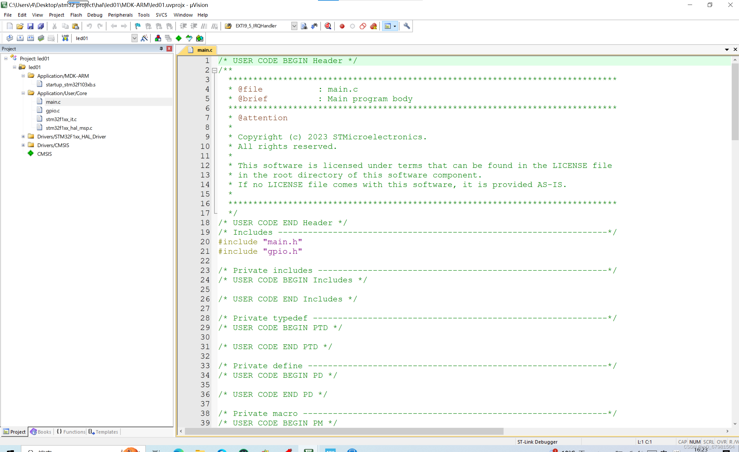Collapse comment block fold at line 2
The image size is (739, 452).
[214, 71]
